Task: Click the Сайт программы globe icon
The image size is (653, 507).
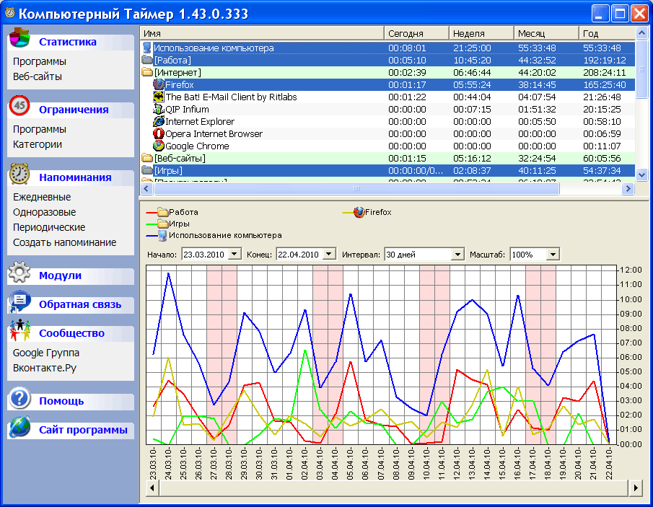Action: 20,428
